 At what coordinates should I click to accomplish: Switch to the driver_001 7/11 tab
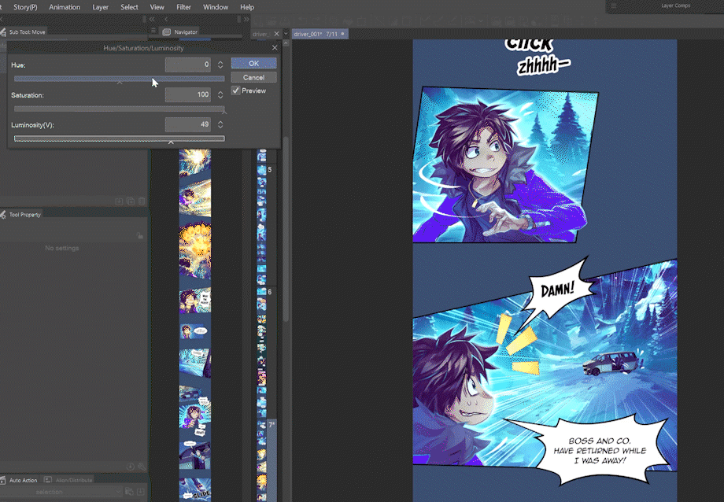(320, 34)
